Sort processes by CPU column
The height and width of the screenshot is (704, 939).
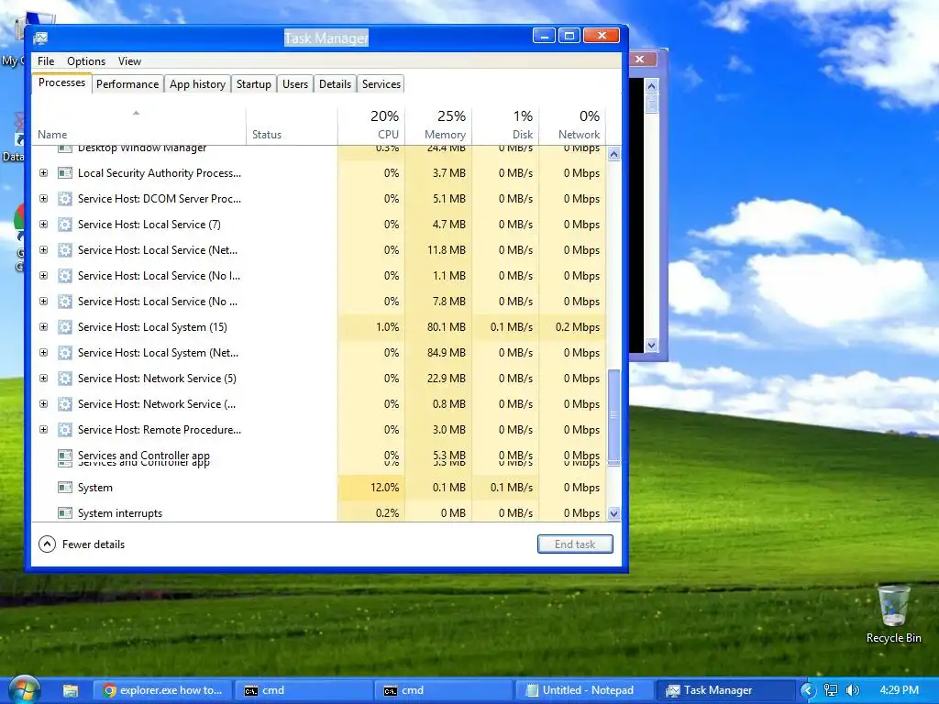pos(371,125)
